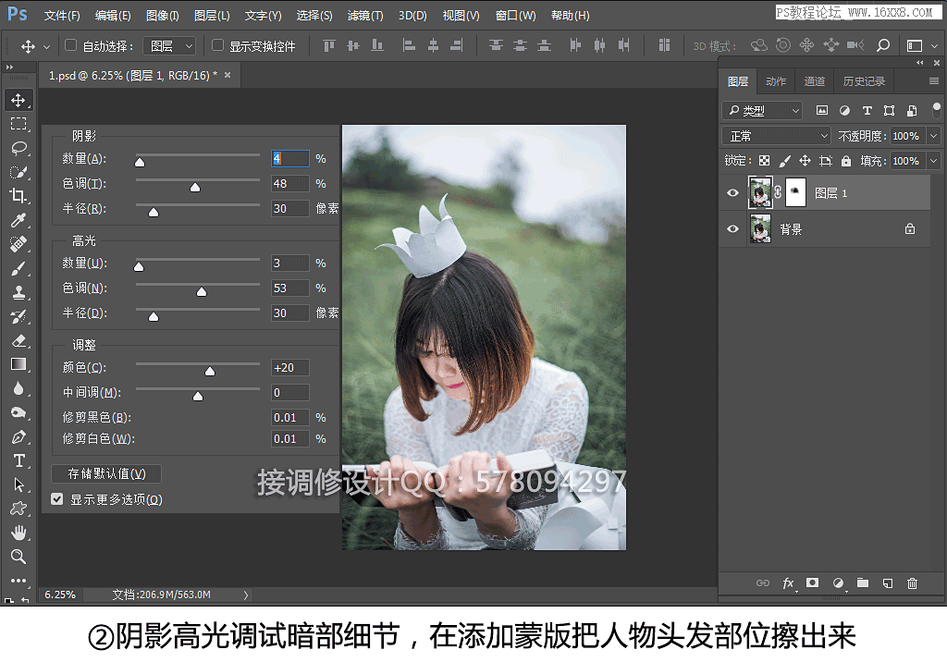Select the Eyedropper tool
The height and width of the screenshot is (662, 947).
coord(18,220)
